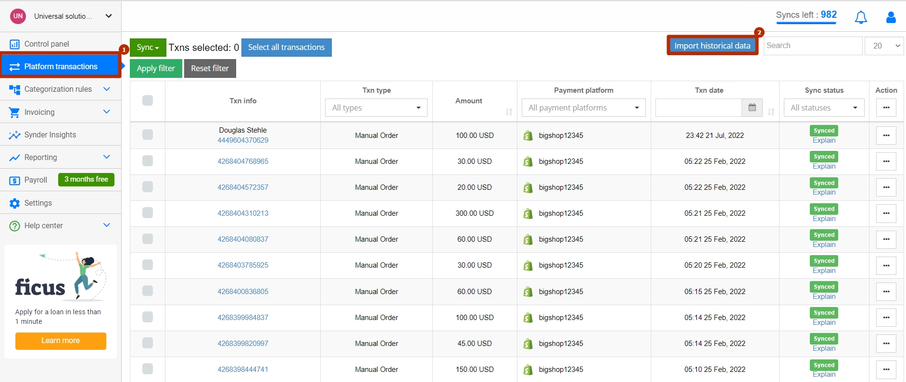Change the rows per page dropdown showing 20
Screen dimensions: 906x382
[884, 46]
